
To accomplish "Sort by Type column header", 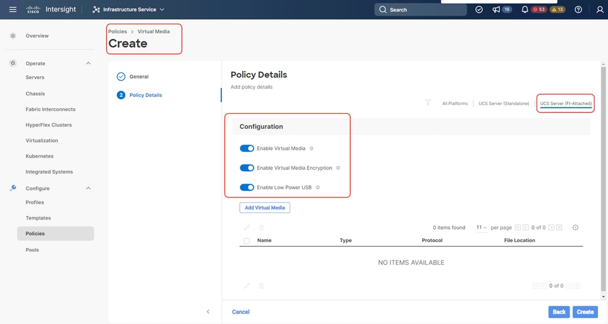I will 346,240.
